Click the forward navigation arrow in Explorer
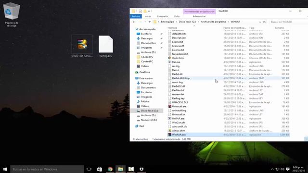This screenshot has width=308, height=173. [x=140, y=22]
